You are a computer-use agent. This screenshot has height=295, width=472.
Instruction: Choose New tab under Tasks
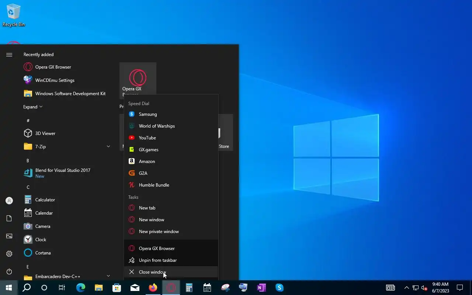(171, 208)
